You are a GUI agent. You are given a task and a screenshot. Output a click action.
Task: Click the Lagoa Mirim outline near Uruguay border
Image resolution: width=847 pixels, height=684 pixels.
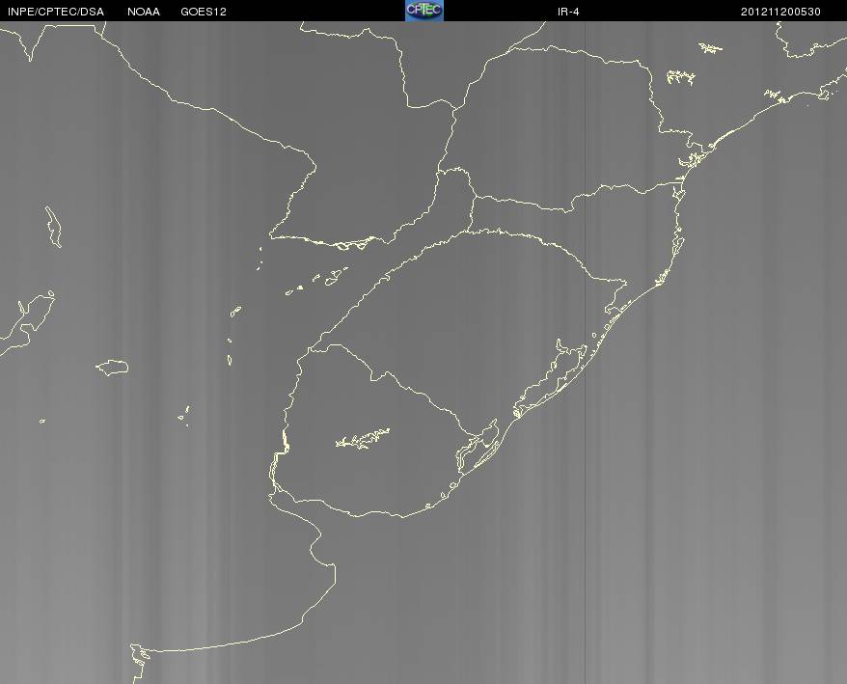click(478, 449)
